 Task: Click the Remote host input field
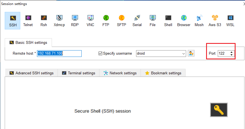[59, 53]
